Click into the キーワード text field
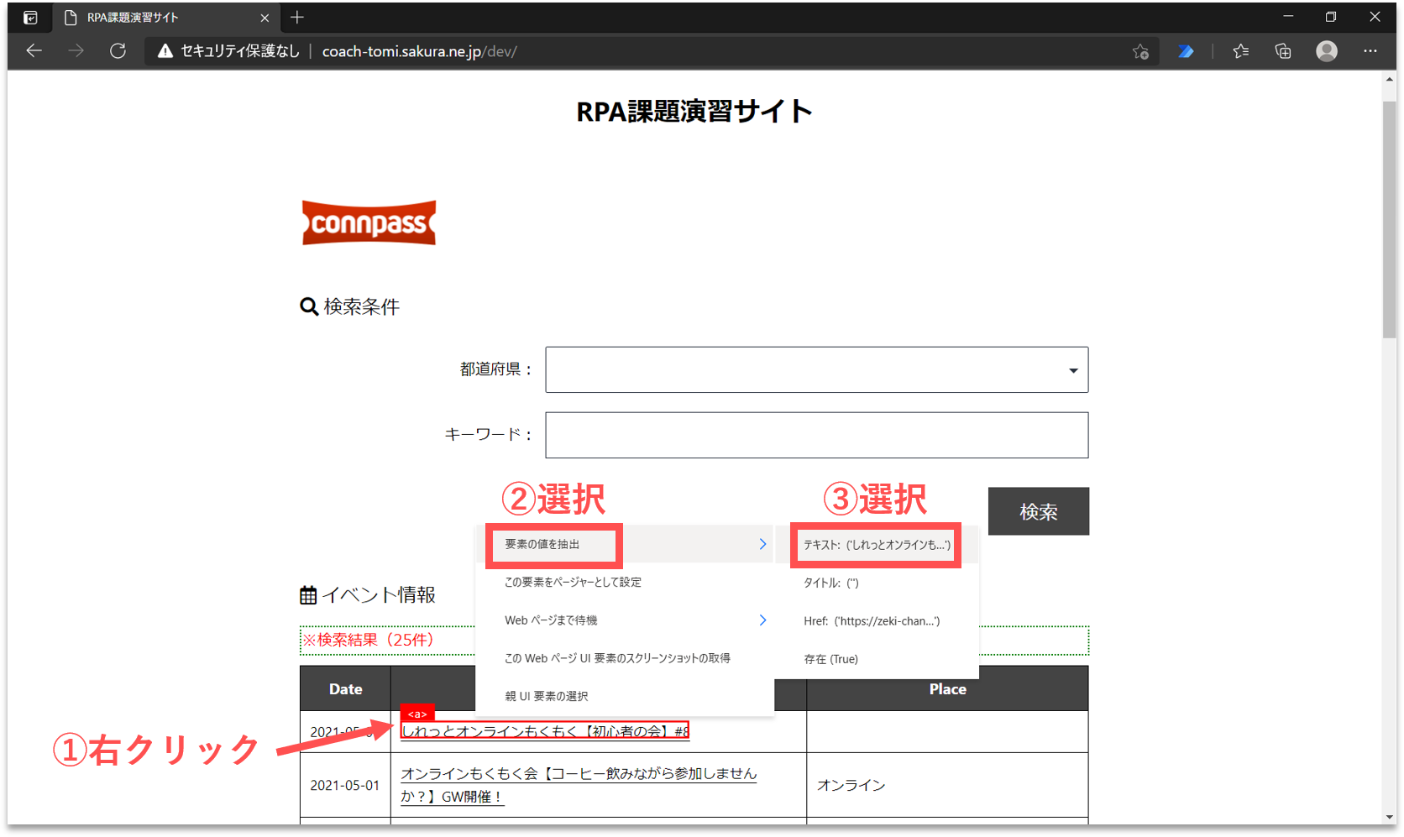This screenshot has width=1404, height=837. (x=816, y=435)
